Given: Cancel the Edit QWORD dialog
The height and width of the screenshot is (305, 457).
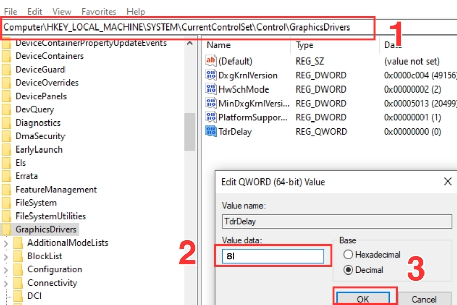Looking at the screenshot, I should pyautogui.click(x=423, y=299).
